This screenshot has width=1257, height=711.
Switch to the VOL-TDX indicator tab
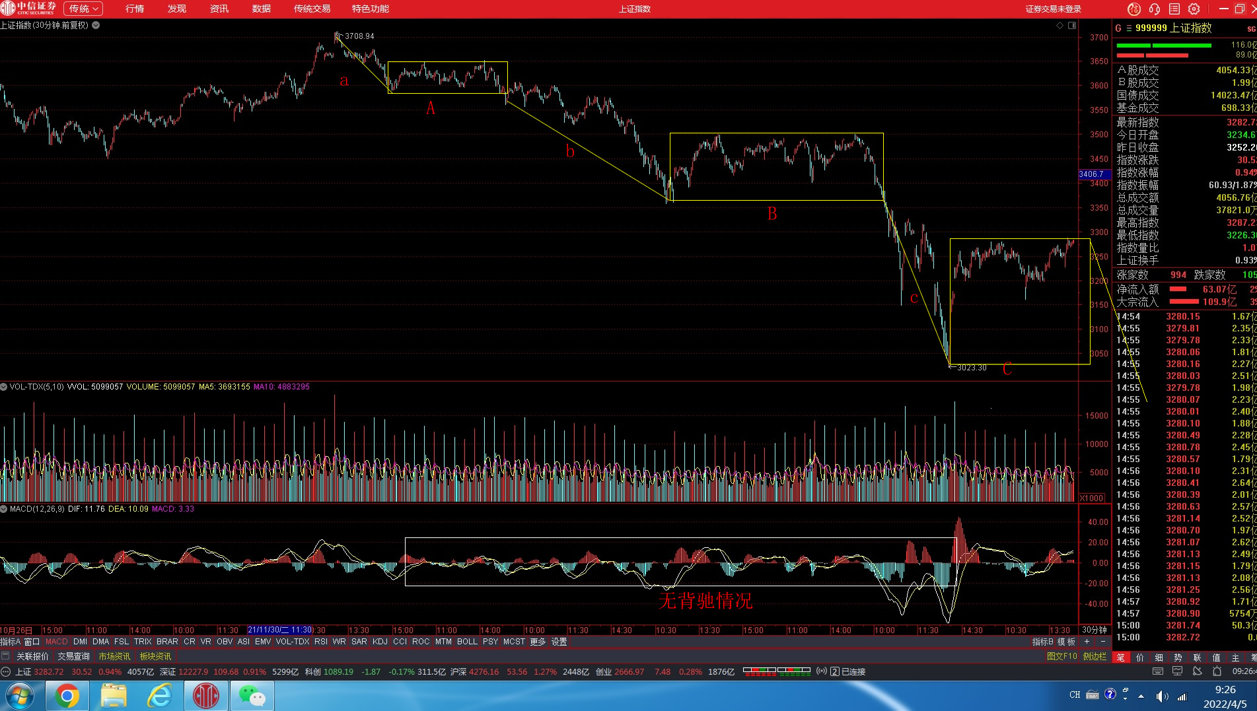click(x=293, y=642)
